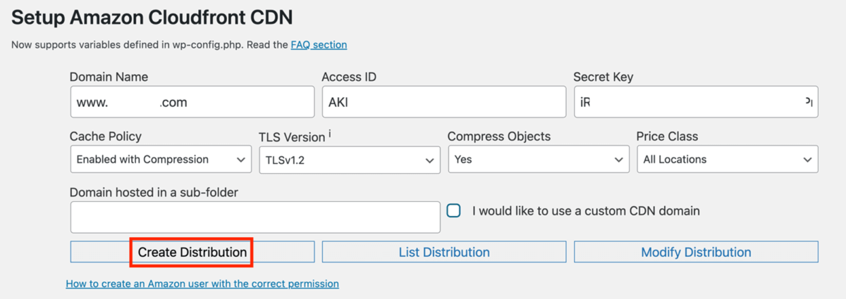The height and width of the screenshot is (299, 846).
Task: Click the Price Class chevron arrow
Action: [x=807, y=160]
